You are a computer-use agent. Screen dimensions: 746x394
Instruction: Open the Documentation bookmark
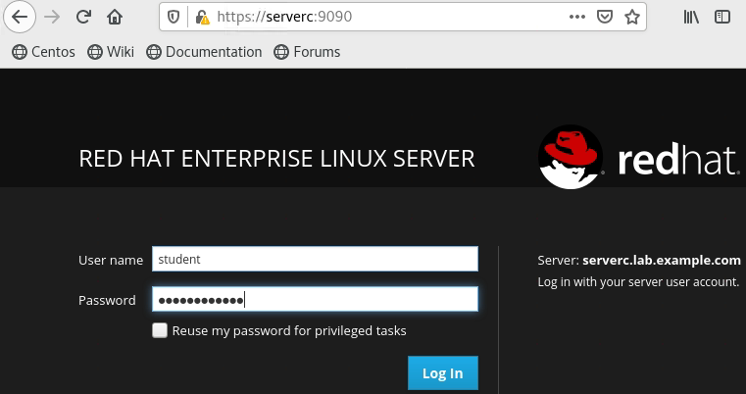click(204, 52)
